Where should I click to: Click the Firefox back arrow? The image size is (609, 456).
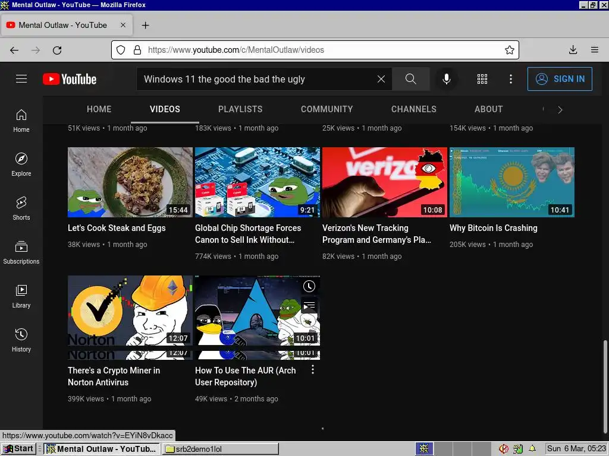14,50
